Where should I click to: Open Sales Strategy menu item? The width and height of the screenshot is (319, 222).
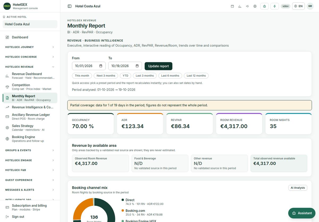(x=30, y=128)
